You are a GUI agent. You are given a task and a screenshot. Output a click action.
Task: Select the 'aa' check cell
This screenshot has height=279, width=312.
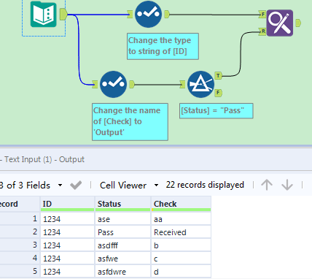click(181, 219)
